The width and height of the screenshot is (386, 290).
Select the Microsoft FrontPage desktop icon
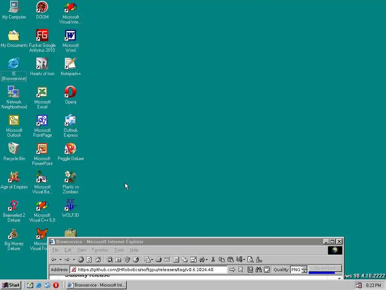point(42,126)
